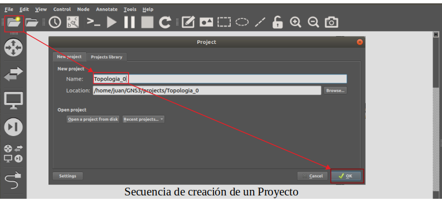Click the Browse... button
442x201 pixels.
click(x=335, y=91)
